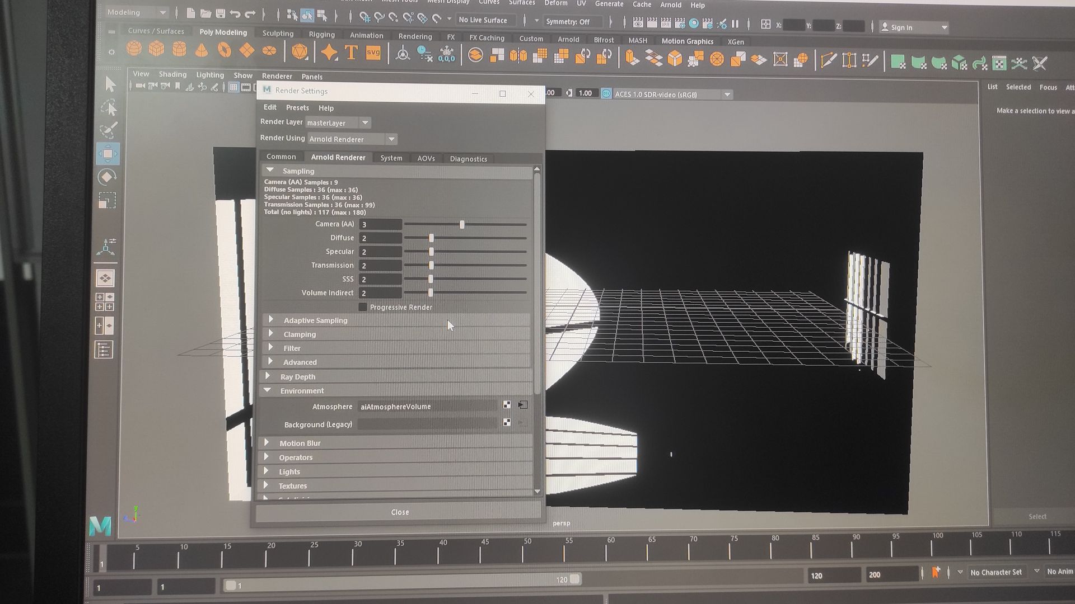Activate the Select arrow tool
1075x604 pixels.
pos(110,84)
